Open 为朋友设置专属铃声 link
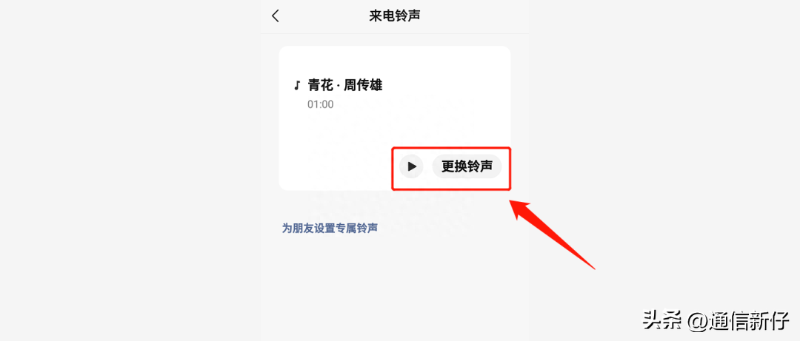 click(x=330, y=228)
